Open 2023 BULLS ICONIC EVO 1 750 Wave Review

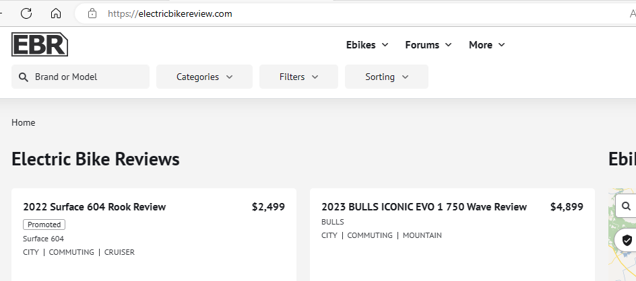[x=424, y=207]
